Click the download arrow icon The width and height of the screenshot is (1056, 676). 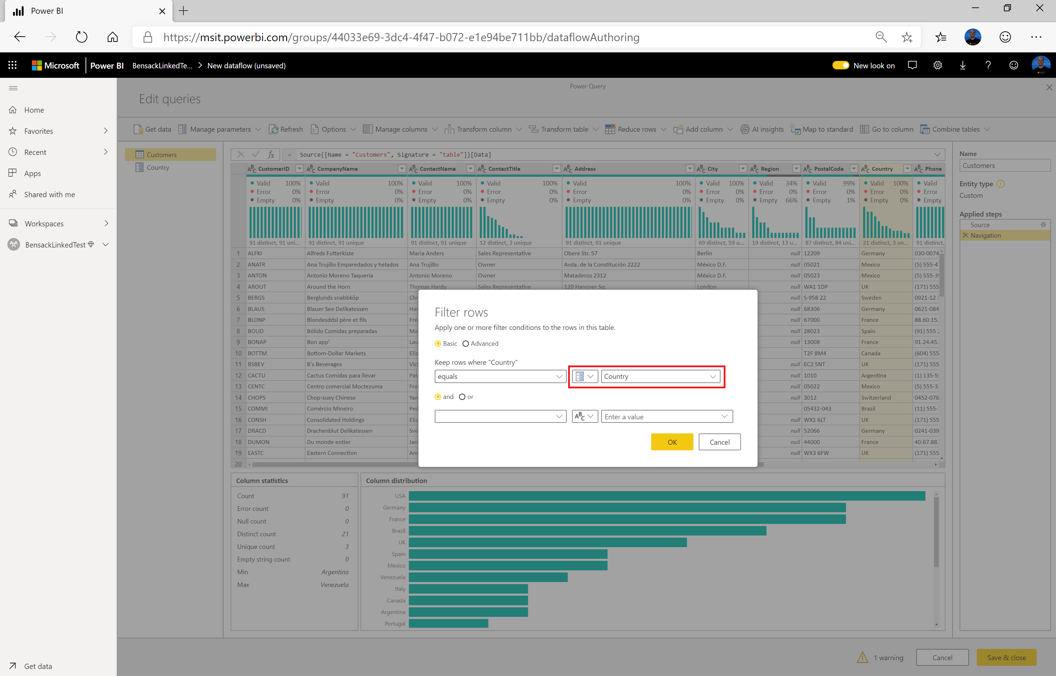(x=963, y=65)
